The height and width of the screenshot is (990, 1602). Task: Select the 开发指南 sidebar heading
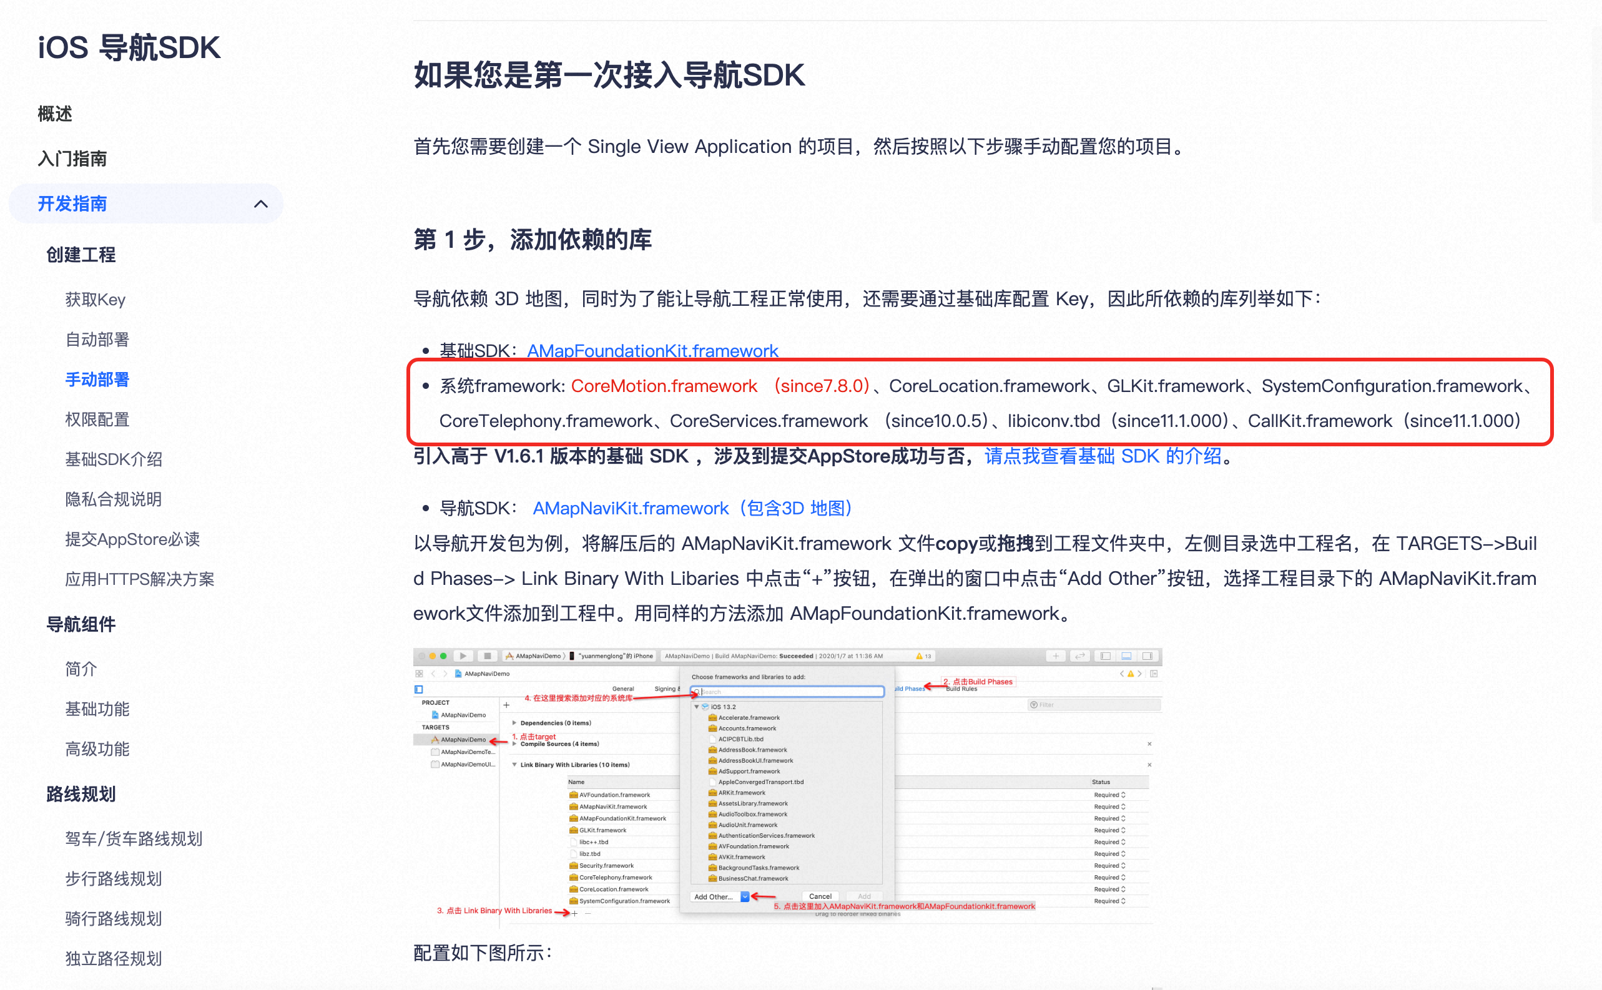[72, 203]
